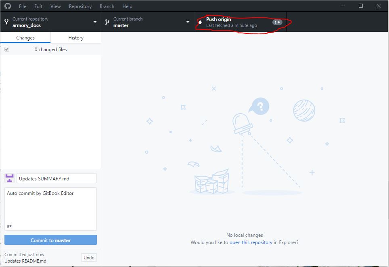Click the commit summary field Updates SUMMARY.md

coord(56,178)
